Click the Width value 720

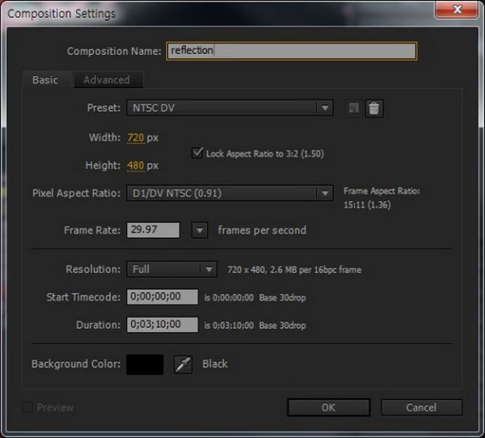[x=136, y=137]
